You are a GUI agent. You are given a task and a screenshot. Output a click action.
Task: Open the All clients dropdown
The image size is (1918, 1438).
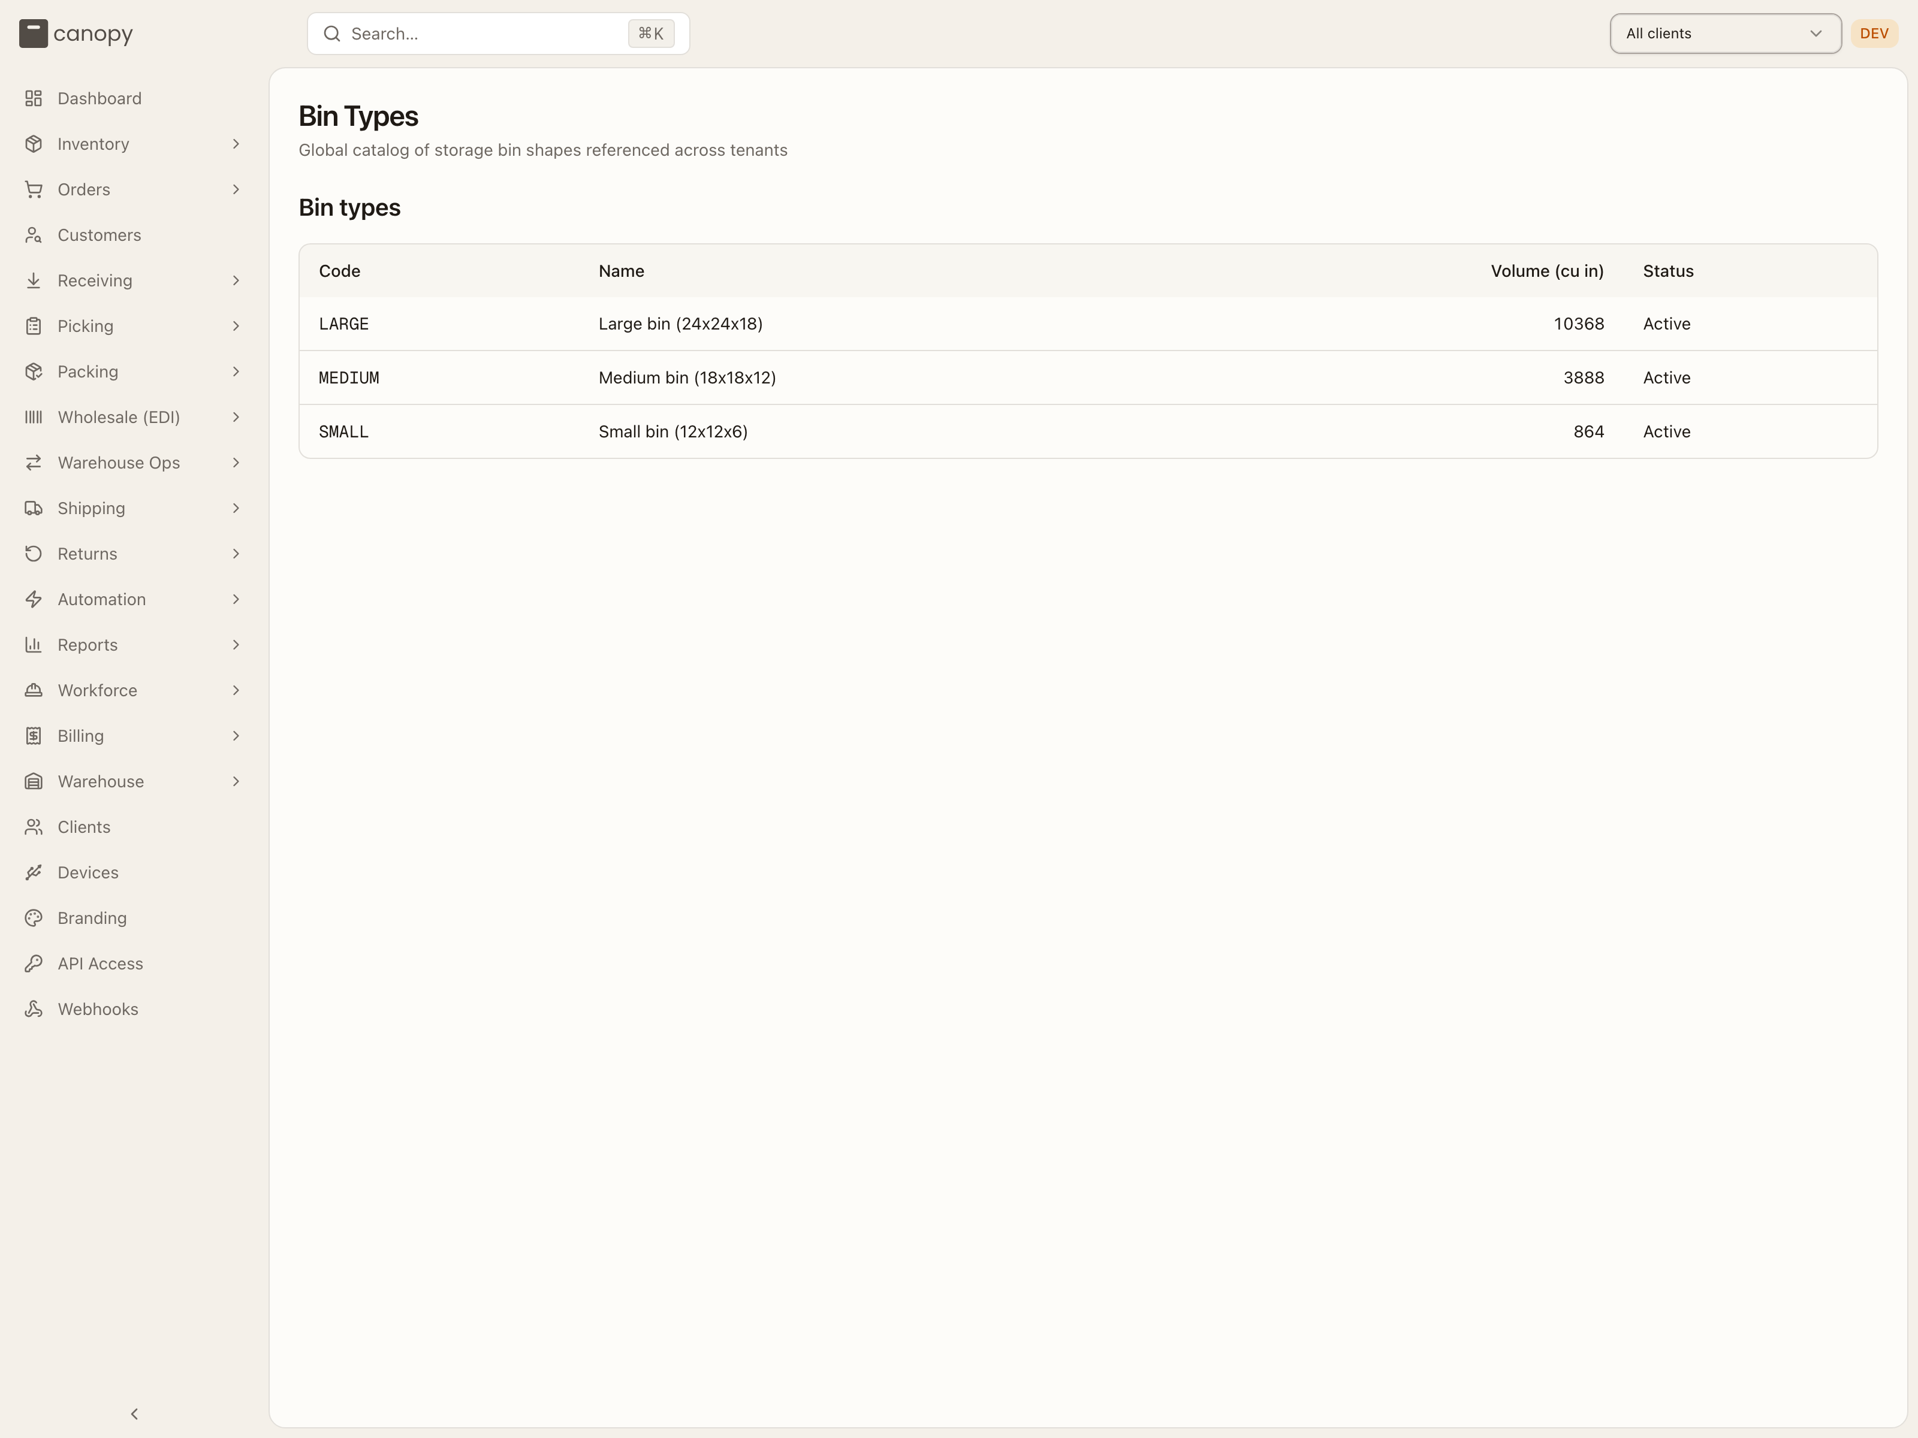pyautogui.click(x=1726, y=34)
